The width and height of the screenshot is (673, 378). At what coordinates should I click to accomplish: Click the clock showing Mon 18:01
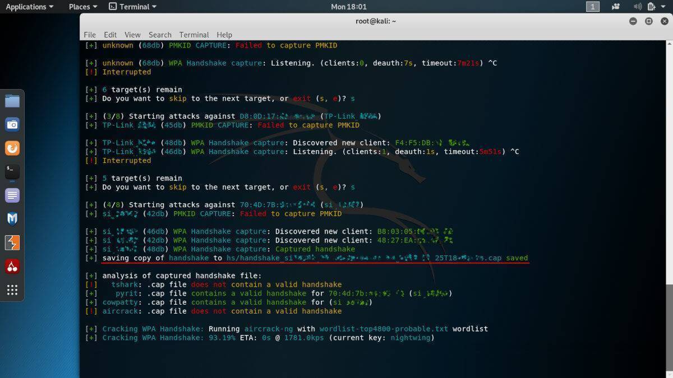coord(349,7)
